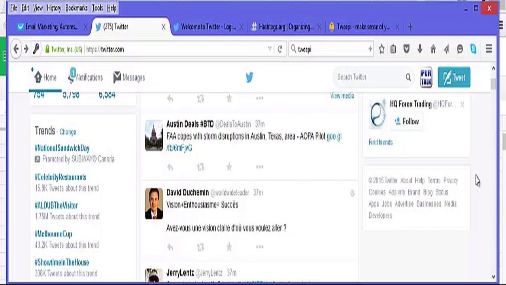Open more options on the Austin Deals tweet

click(x=259, y=167)
